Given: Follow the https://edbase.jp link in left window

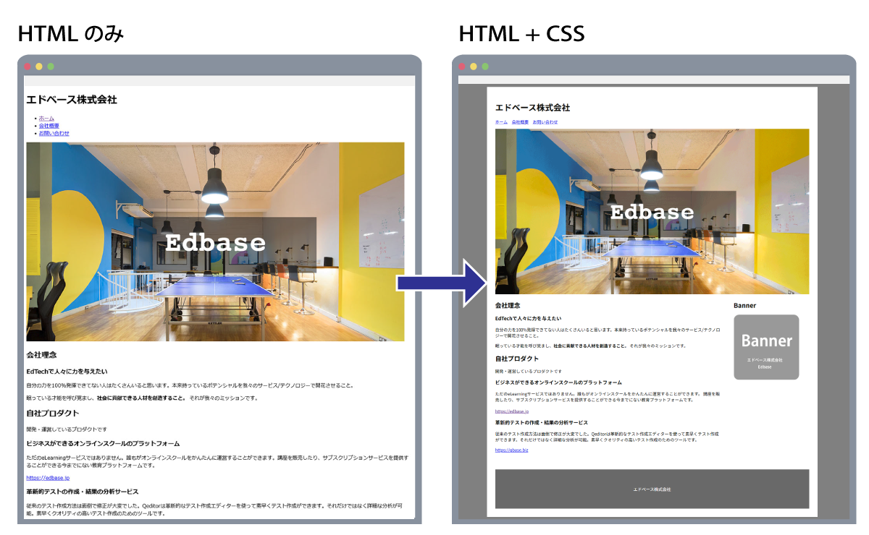Looking at the screenshot, I should [x=48, y=478].
